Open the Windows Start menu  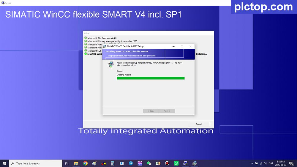pos(4,163)
